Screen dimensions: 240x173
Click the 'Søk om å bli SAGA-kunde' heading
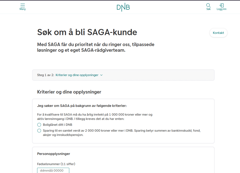(87, 32)
